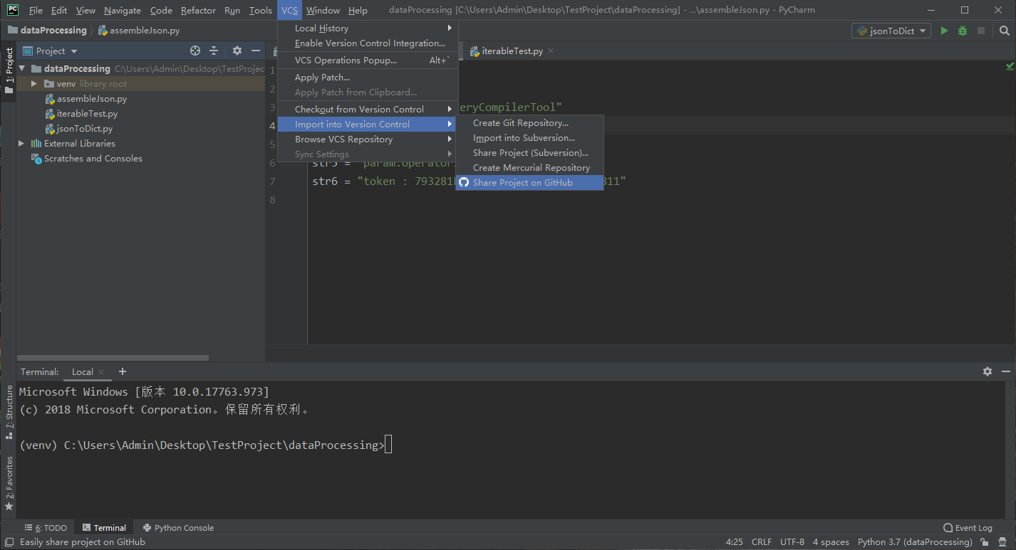The image size is (1016, 550).
Task: Select Share Project (Subversion)...
Action: (529, 152)
